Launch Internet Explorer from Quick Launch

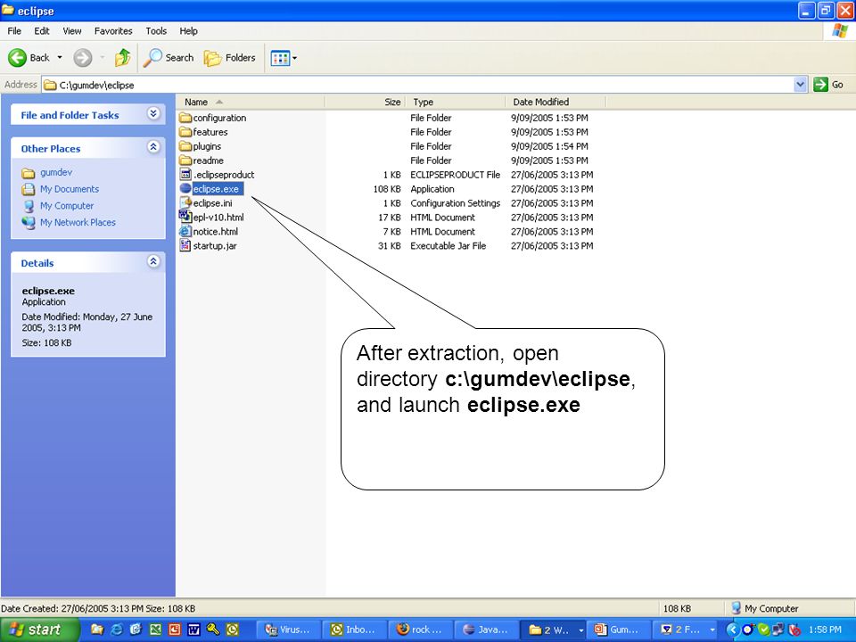116,630
